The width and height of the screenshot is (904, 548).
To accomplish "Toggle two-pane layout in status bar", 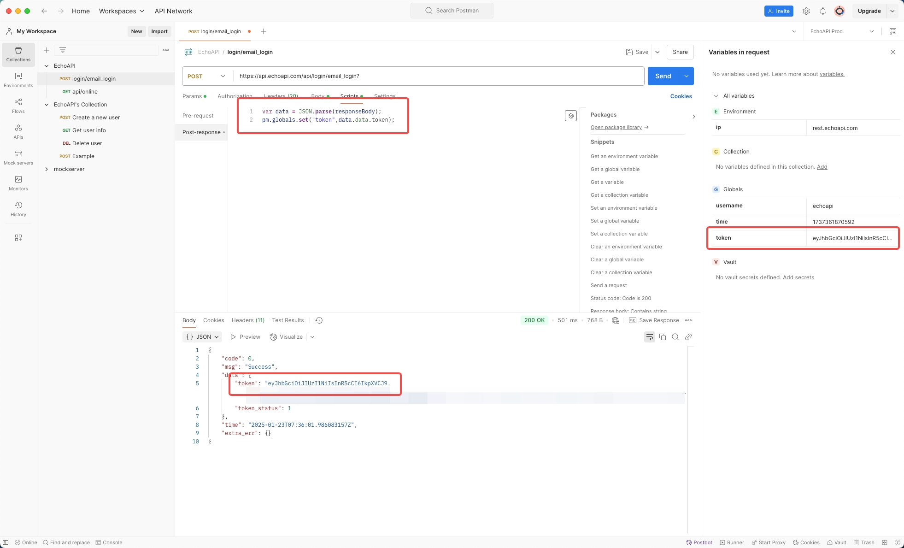I will click(x=885, y=542).
